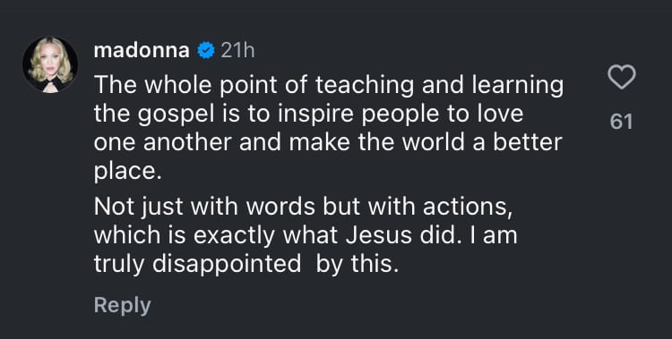Click the word "Jesus" in the comment
Viewport: 672px width, 339px height.
pyautogui.click(x=379, y=236)
